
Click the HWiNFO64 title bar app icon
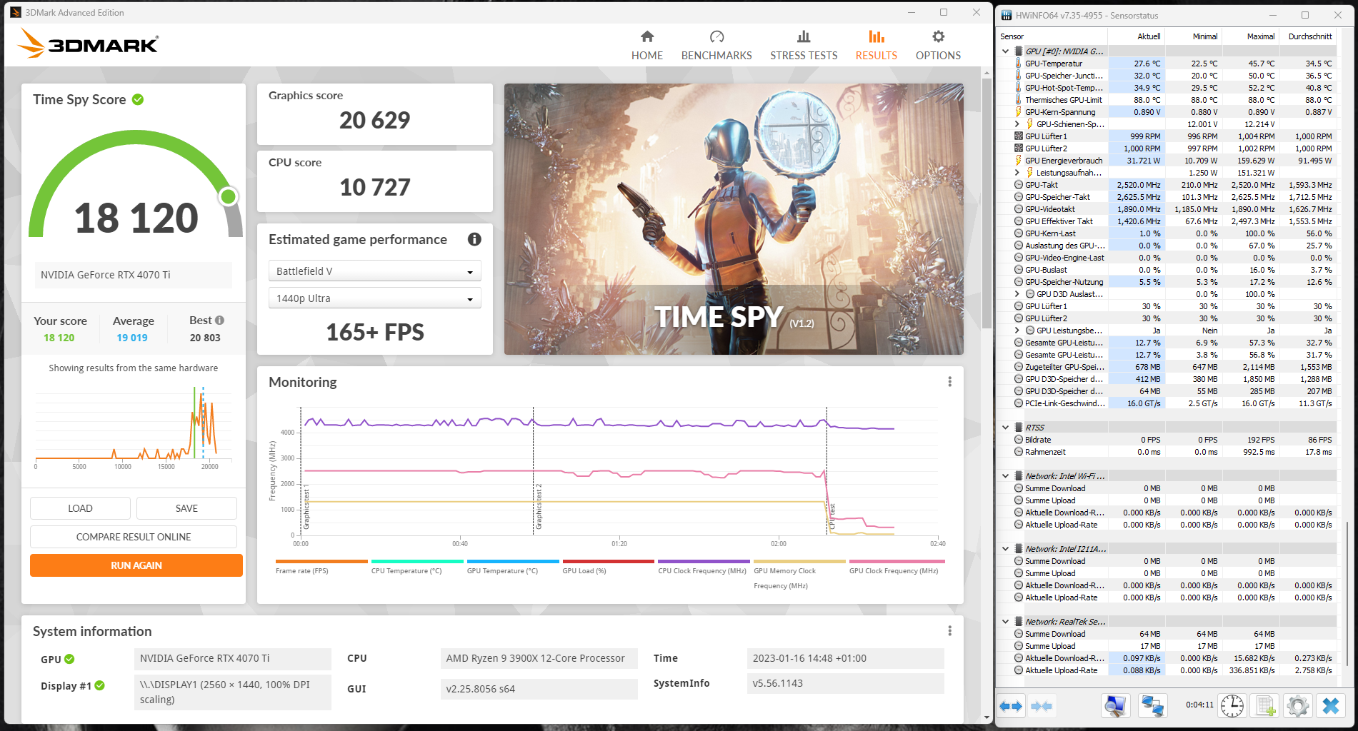pos(1007,15)
